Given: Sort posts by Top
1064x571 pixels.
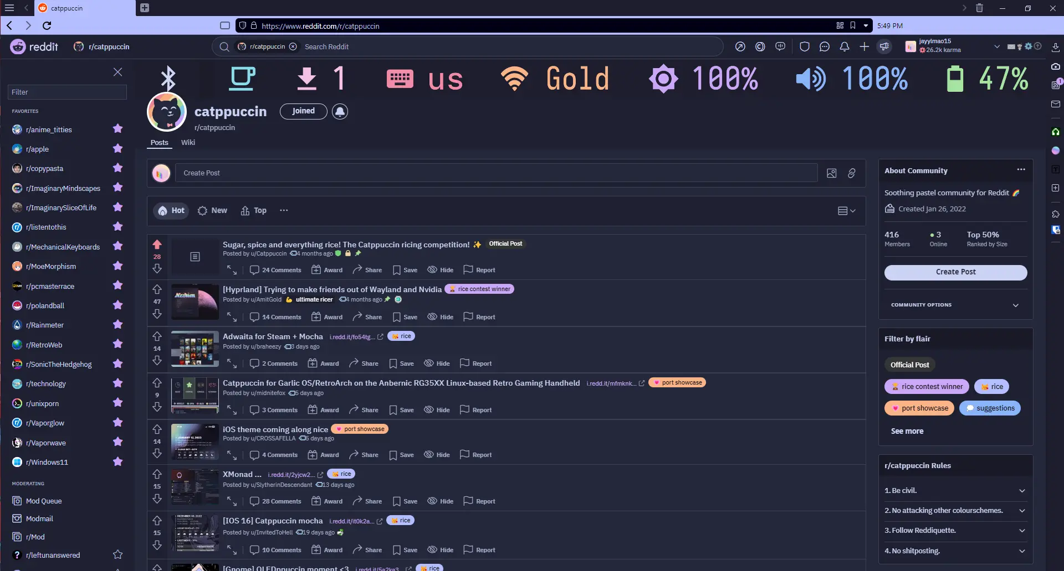Looking at the screenshot, I should [x=254, y=211].
